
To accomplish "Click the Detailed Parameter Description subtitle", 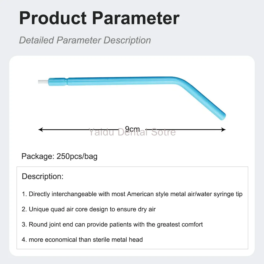I will click(x=85, y=40).
